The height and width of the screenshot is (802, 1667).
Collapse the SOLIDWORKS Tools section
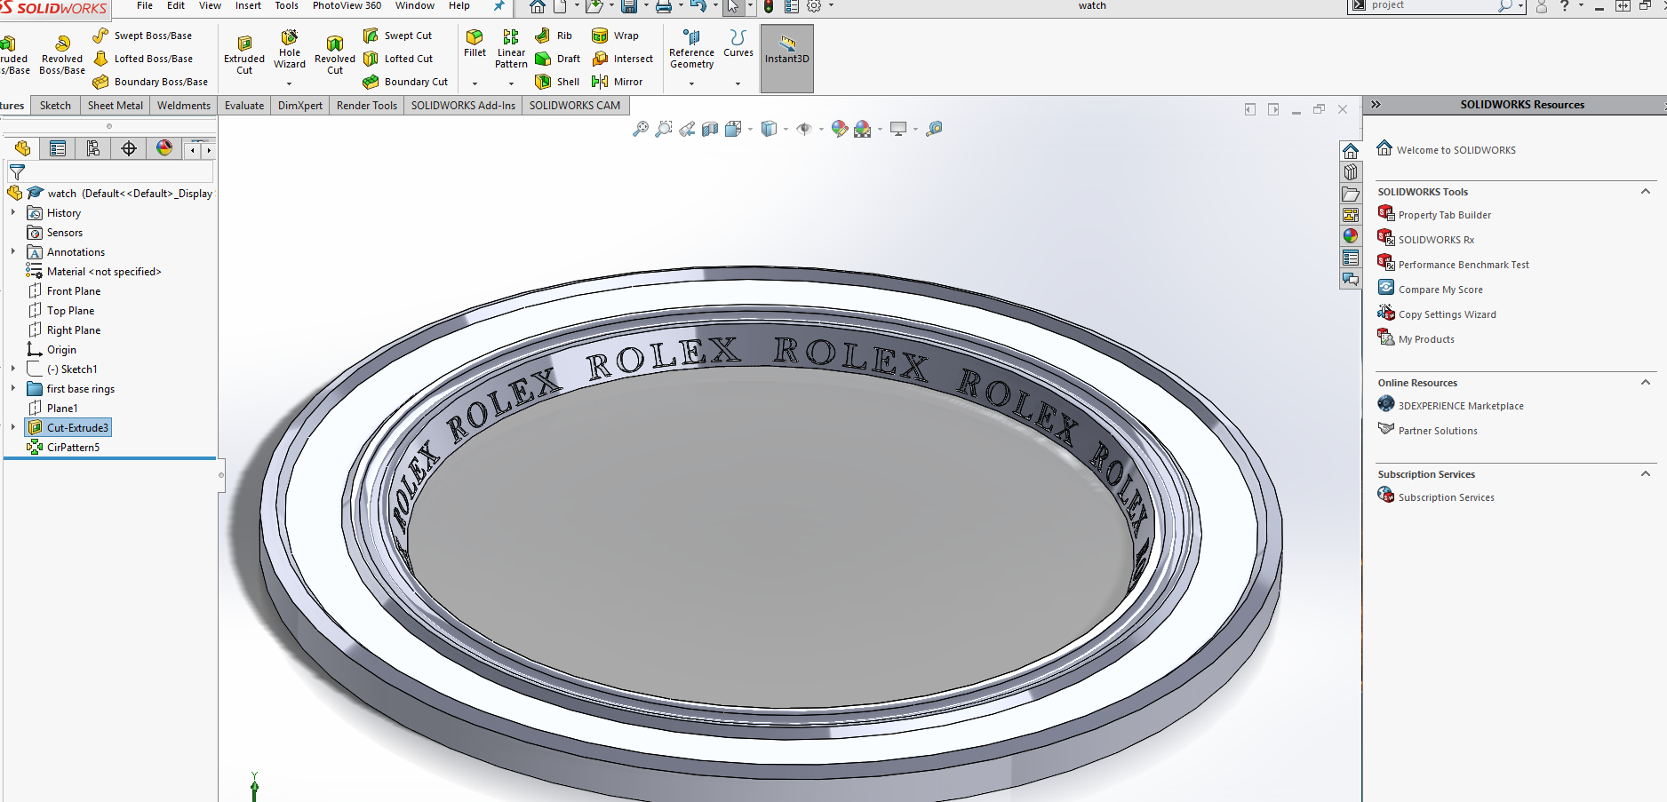pyautogui.click(x=1646, y=192)
